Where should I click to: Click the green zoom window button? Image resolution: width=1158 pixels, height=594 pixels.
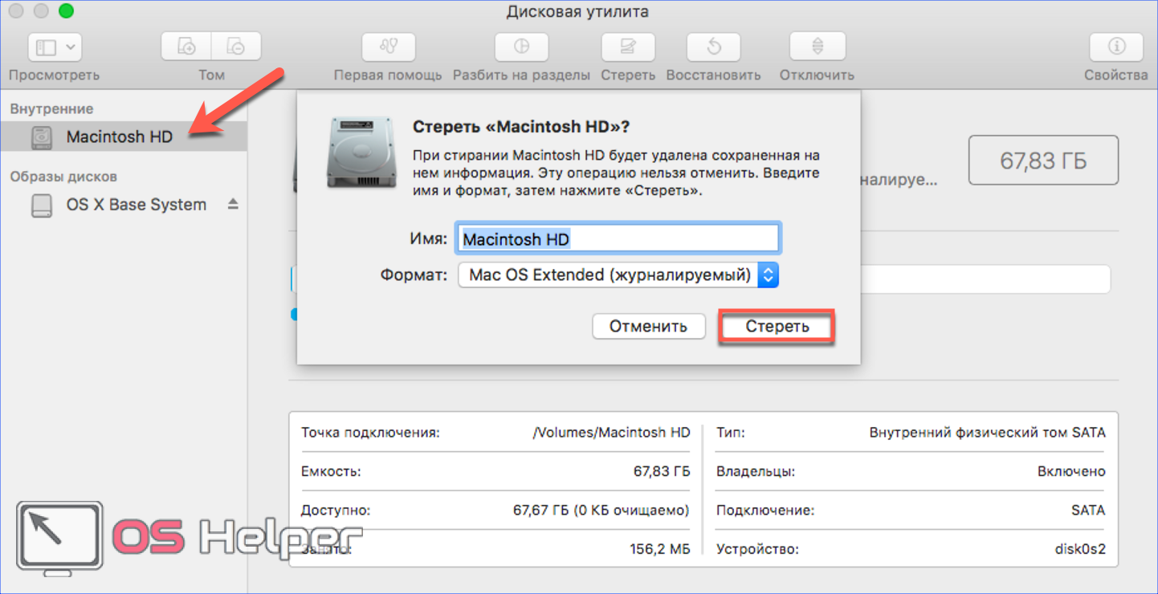click(x=67, y=11)
